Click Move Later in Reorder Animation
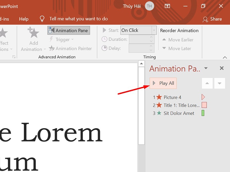230x172 pixels. pyautogui.click(x=176, y=48)
